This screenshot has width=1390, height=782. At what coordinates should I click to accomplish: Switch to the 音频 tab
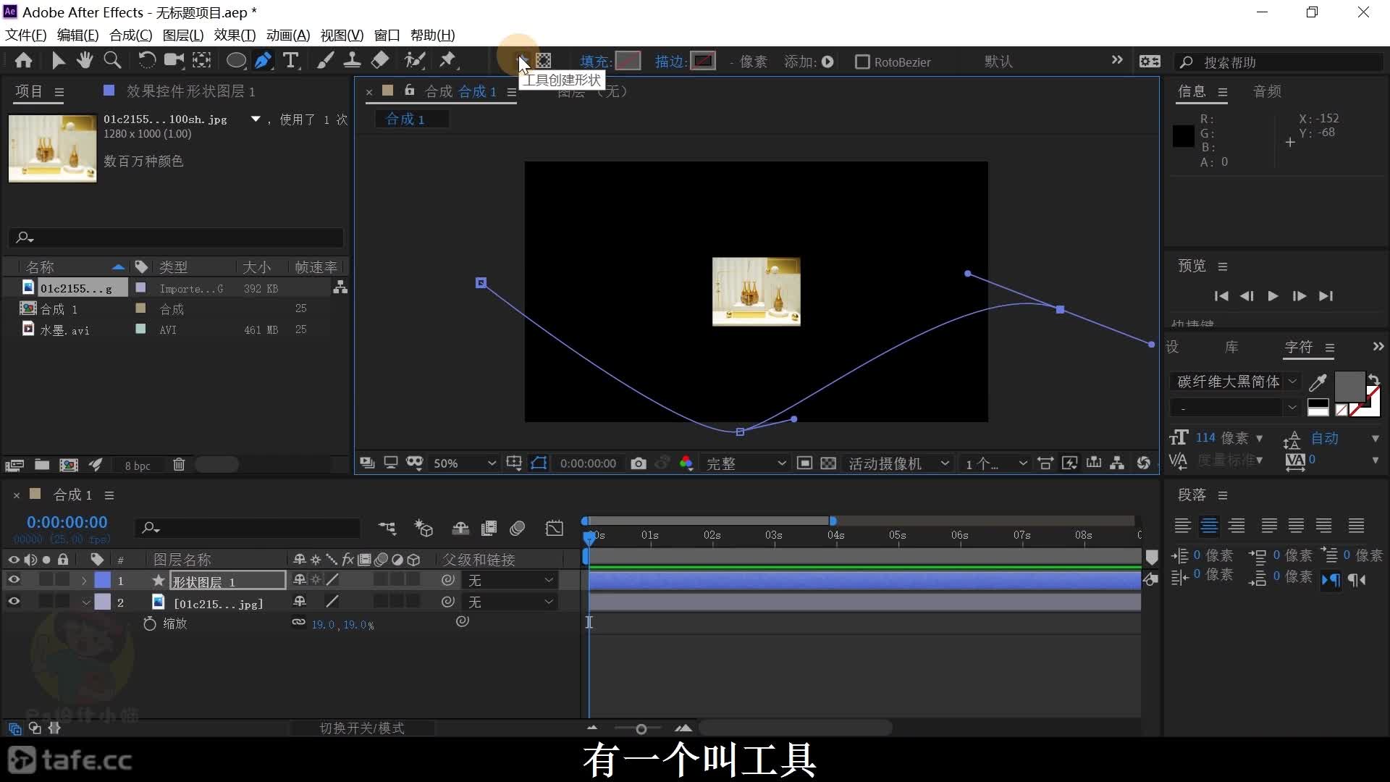click(1267, 91)
